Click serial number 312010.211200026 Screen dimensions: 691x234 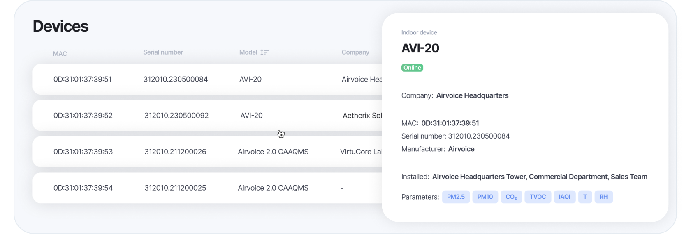click(x=175, y=152)
